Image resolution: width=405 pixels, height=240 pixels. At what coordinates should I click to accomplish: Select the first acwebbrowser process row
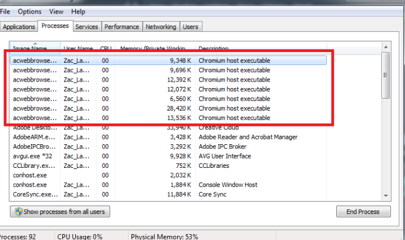35,60
